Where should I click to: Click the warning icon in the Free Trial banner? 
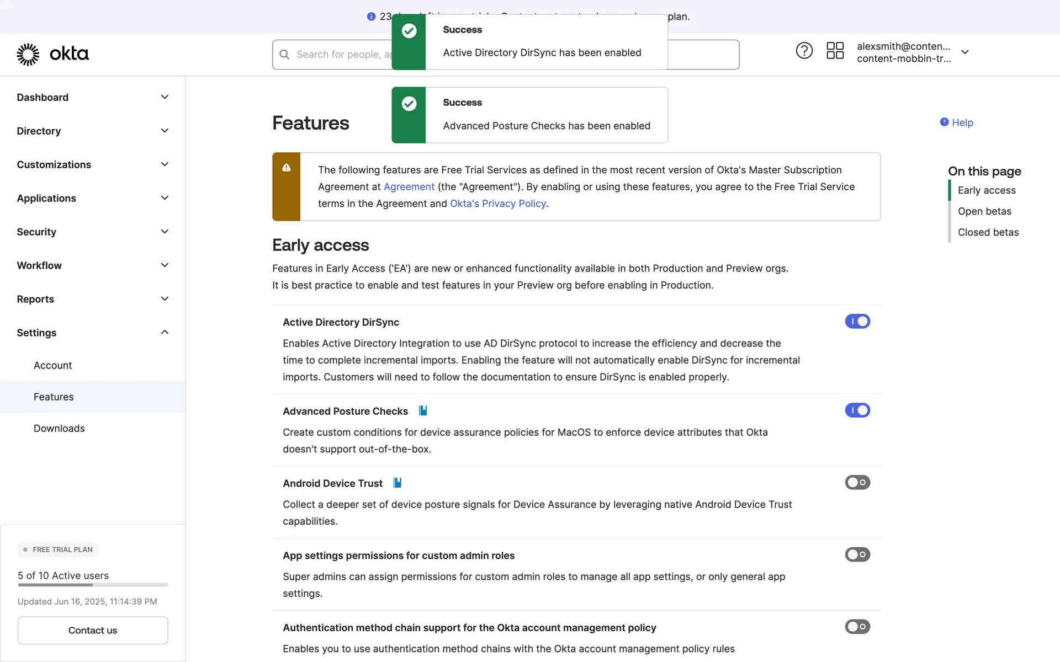click(x=286, y=168)
